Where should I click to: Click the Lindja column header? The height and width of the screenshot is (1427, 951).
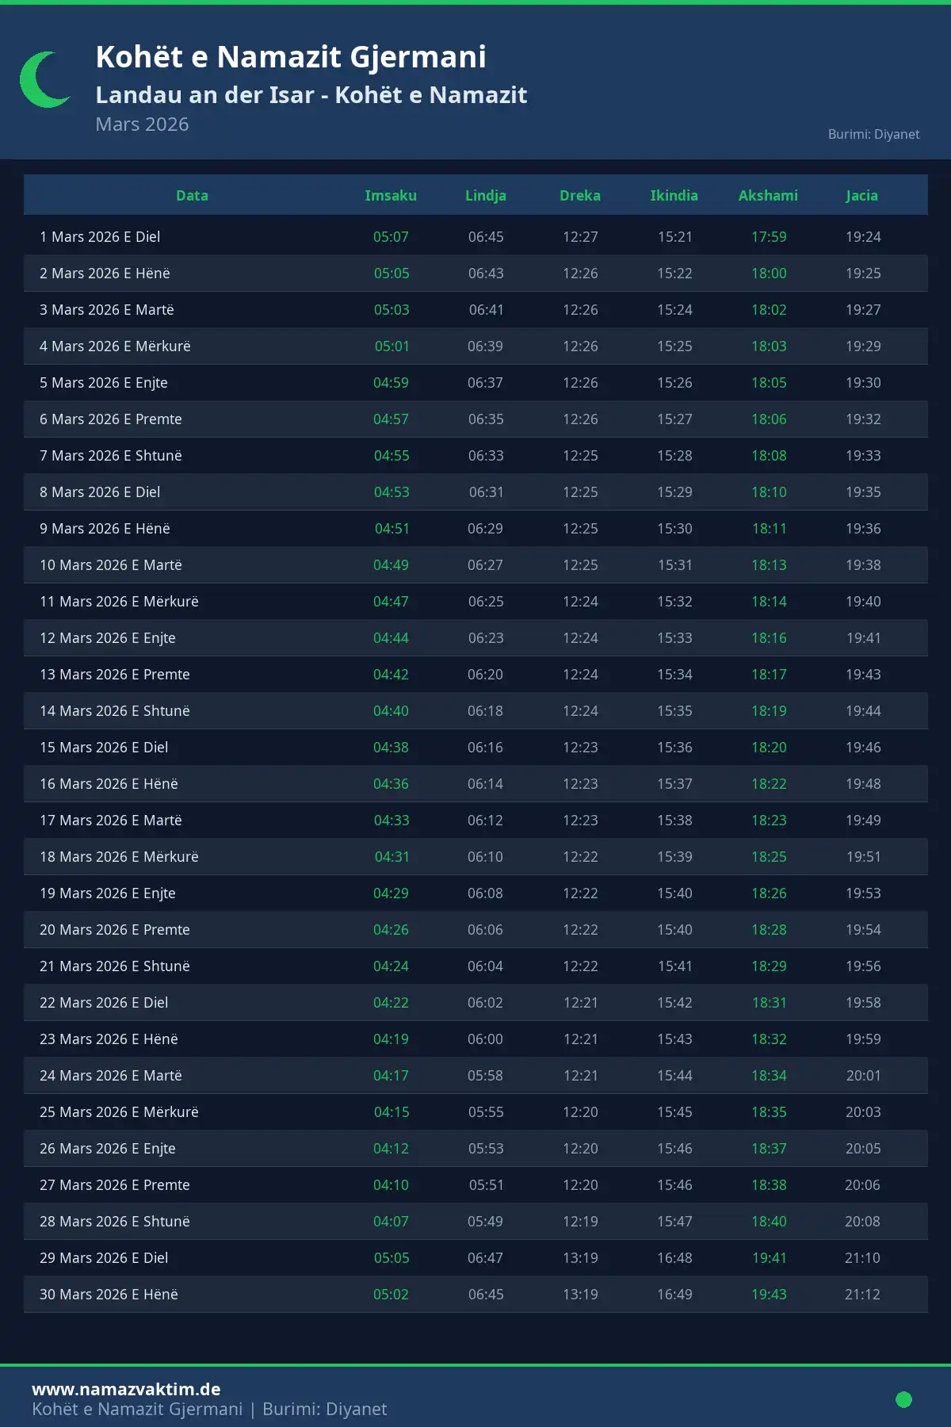(x=486, y=196)
